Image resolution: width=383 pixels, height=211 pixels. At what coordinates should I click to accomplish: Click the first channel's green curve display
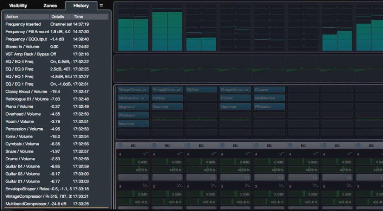click(133, 69)
